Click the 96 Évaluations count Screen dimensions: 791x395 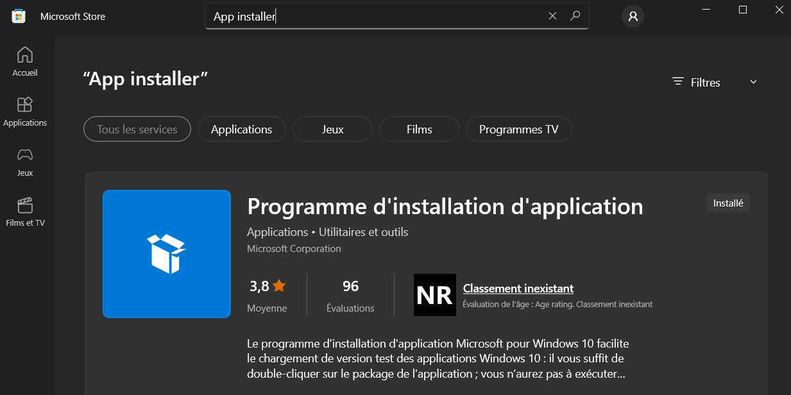[x=350, y=296]
